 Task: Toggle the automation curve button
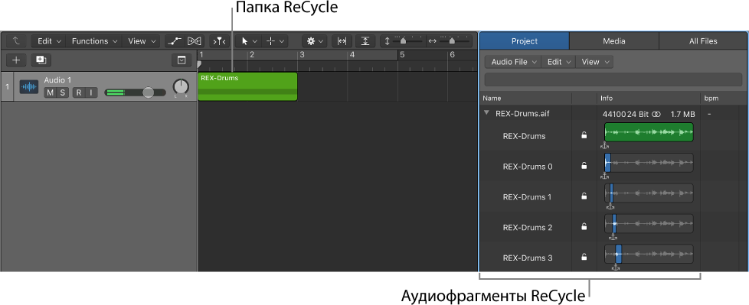click(x=175, y=41)
